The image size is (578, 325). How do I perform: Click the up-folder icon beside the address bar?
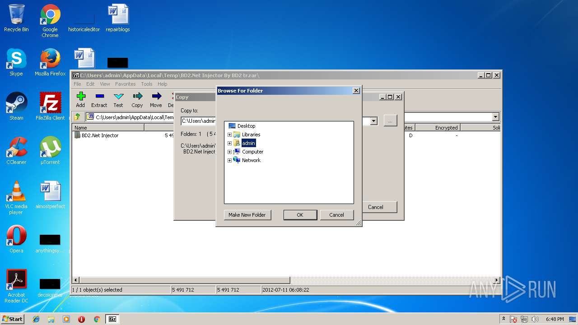coord(77,117)
